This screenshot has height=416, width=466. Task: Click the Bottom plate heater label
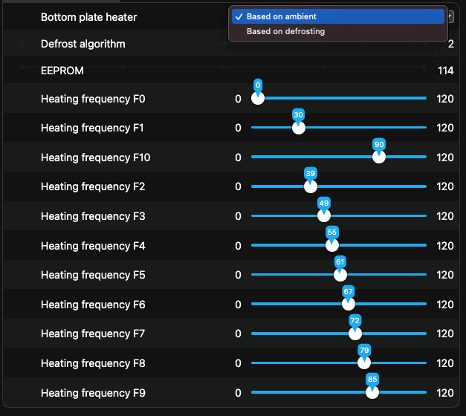89,16
